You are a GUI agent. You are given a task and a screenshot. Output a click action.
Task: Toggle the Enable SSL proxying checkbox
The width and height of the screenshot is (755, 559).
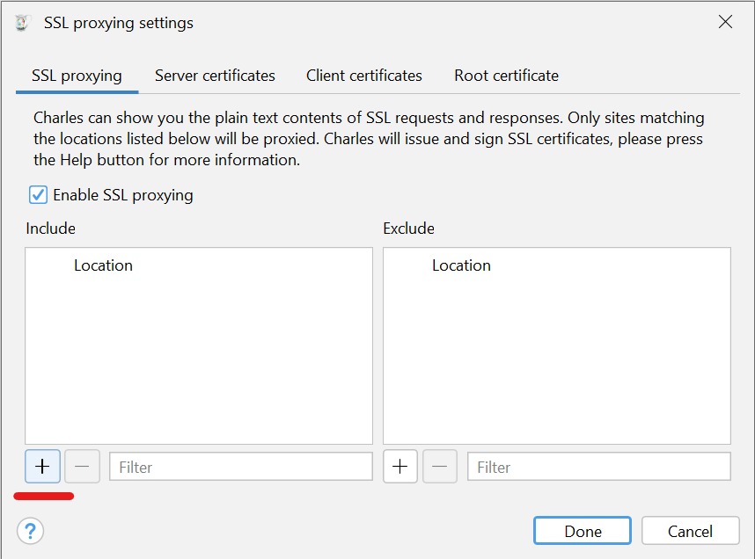39,195
